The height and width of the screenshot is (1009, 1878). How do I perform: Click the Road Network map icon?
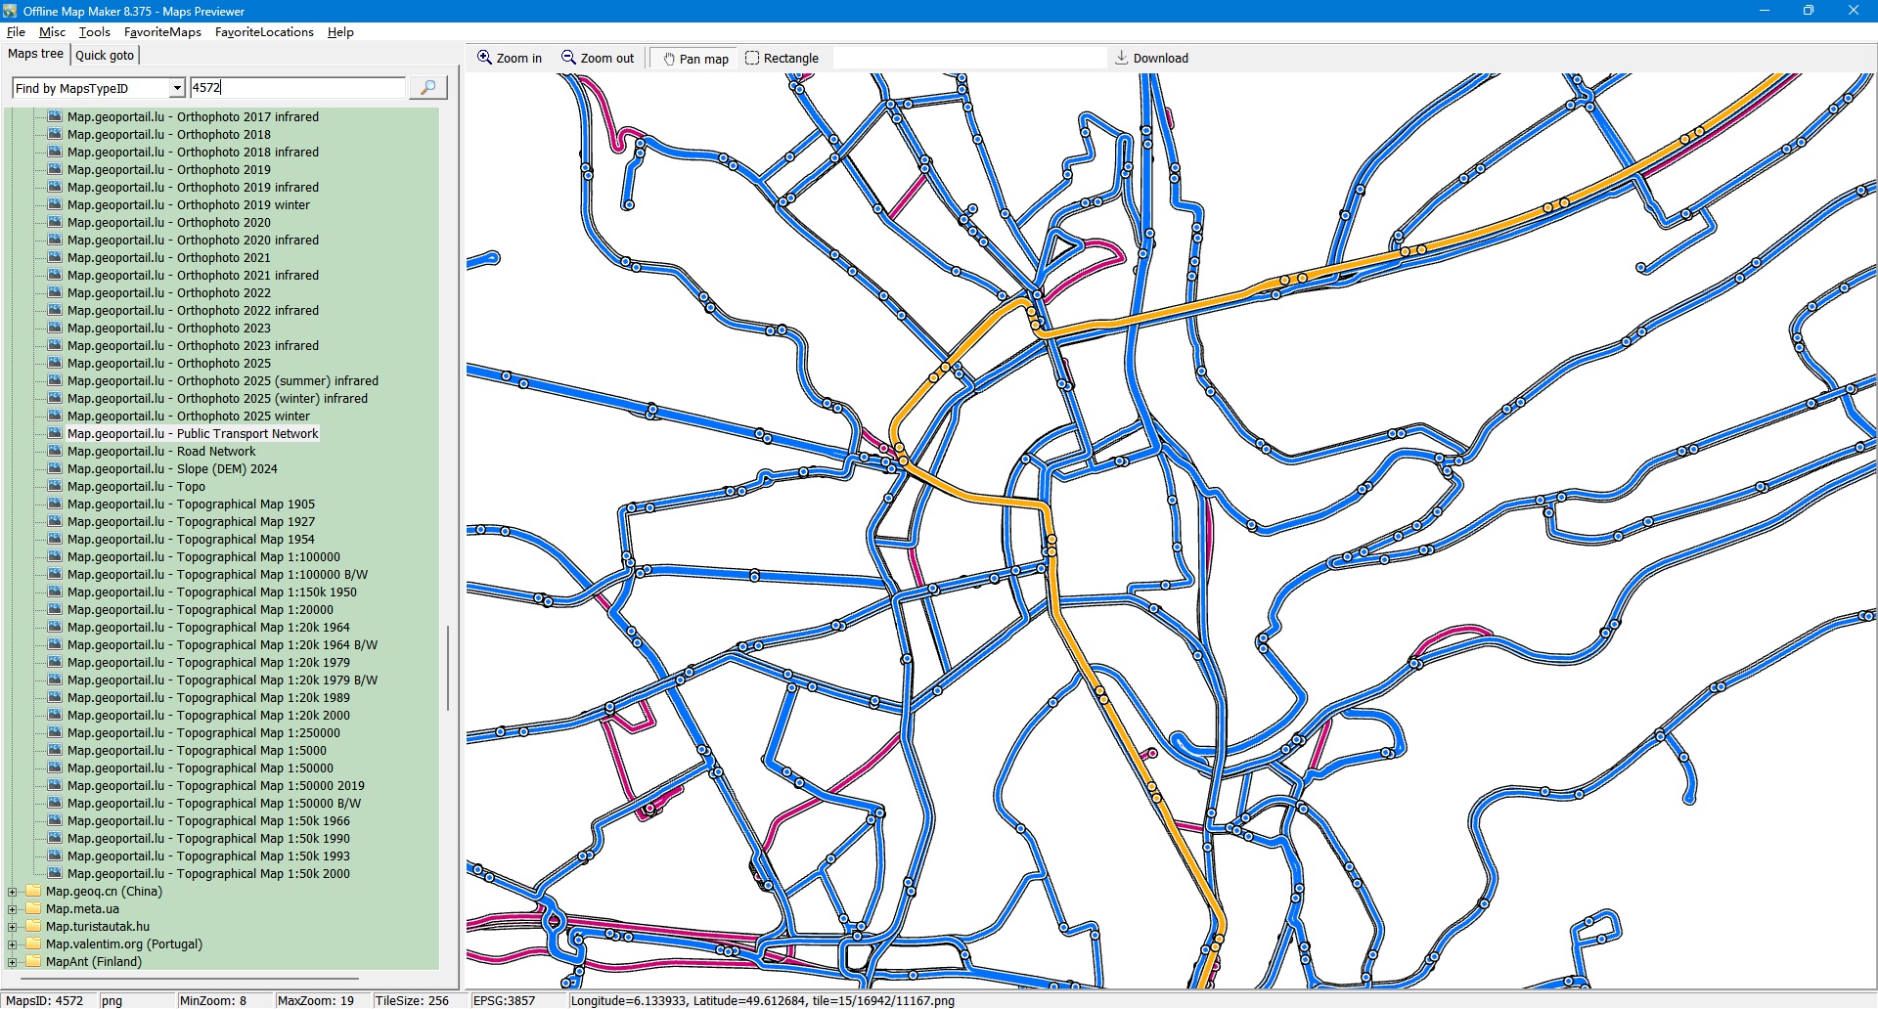click(x=55, y=452)
